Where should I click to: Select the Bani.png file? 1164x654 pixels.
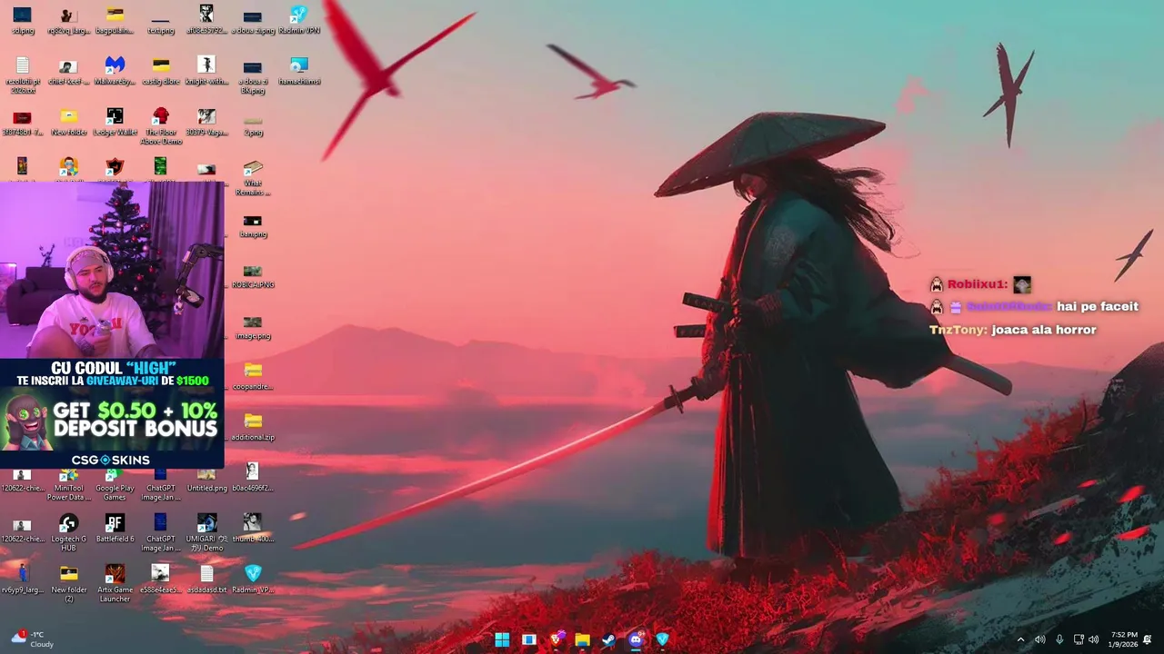253,225
